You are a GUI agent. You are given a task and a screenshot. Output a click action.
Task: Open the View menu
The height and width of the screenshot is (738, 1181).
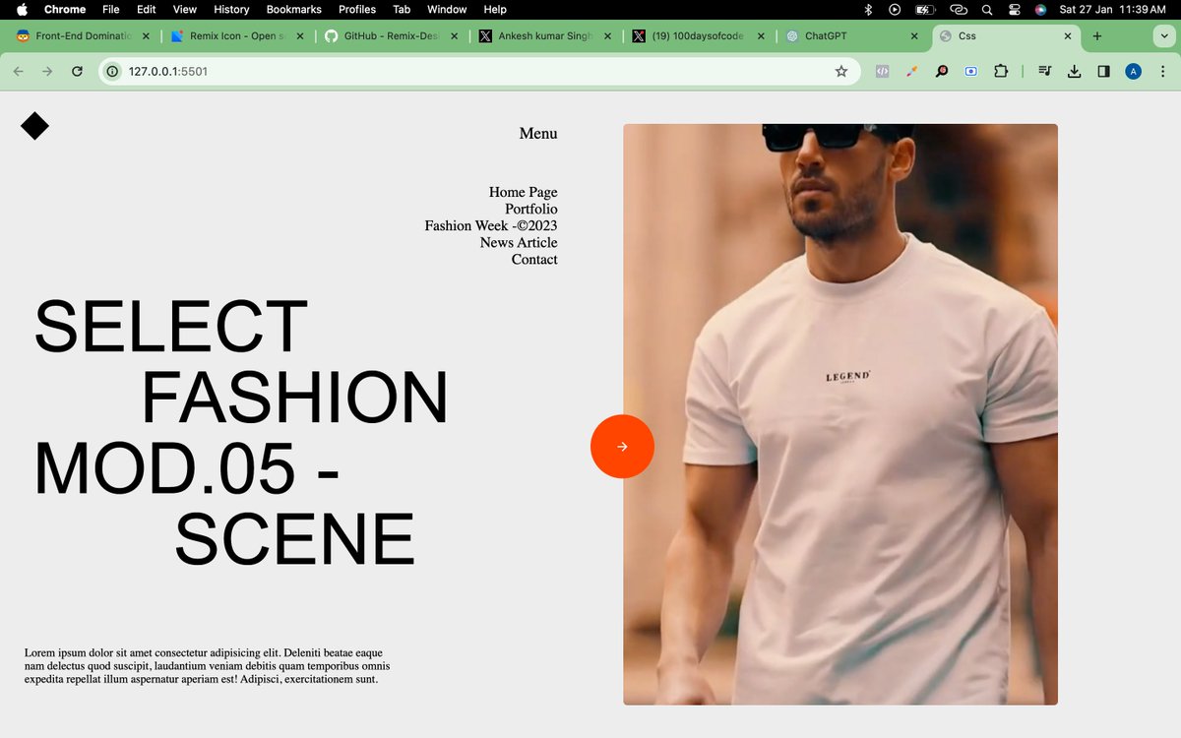click(185, 9)
